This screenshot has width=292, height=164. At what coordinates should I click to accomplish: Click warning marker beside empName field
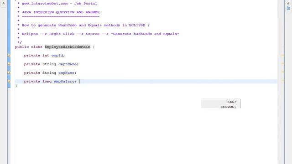click(x=9, y=73)
